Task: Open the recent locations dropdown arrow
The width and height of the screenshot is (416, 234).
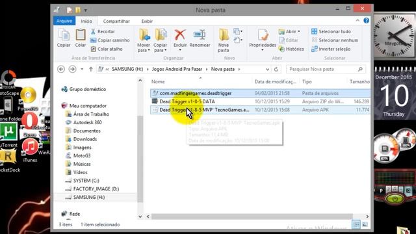Action: [82, 69]
